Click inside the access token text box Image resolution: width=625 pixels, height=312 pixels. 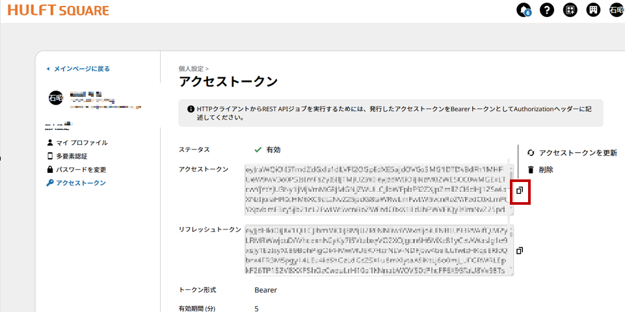[377, 189]
